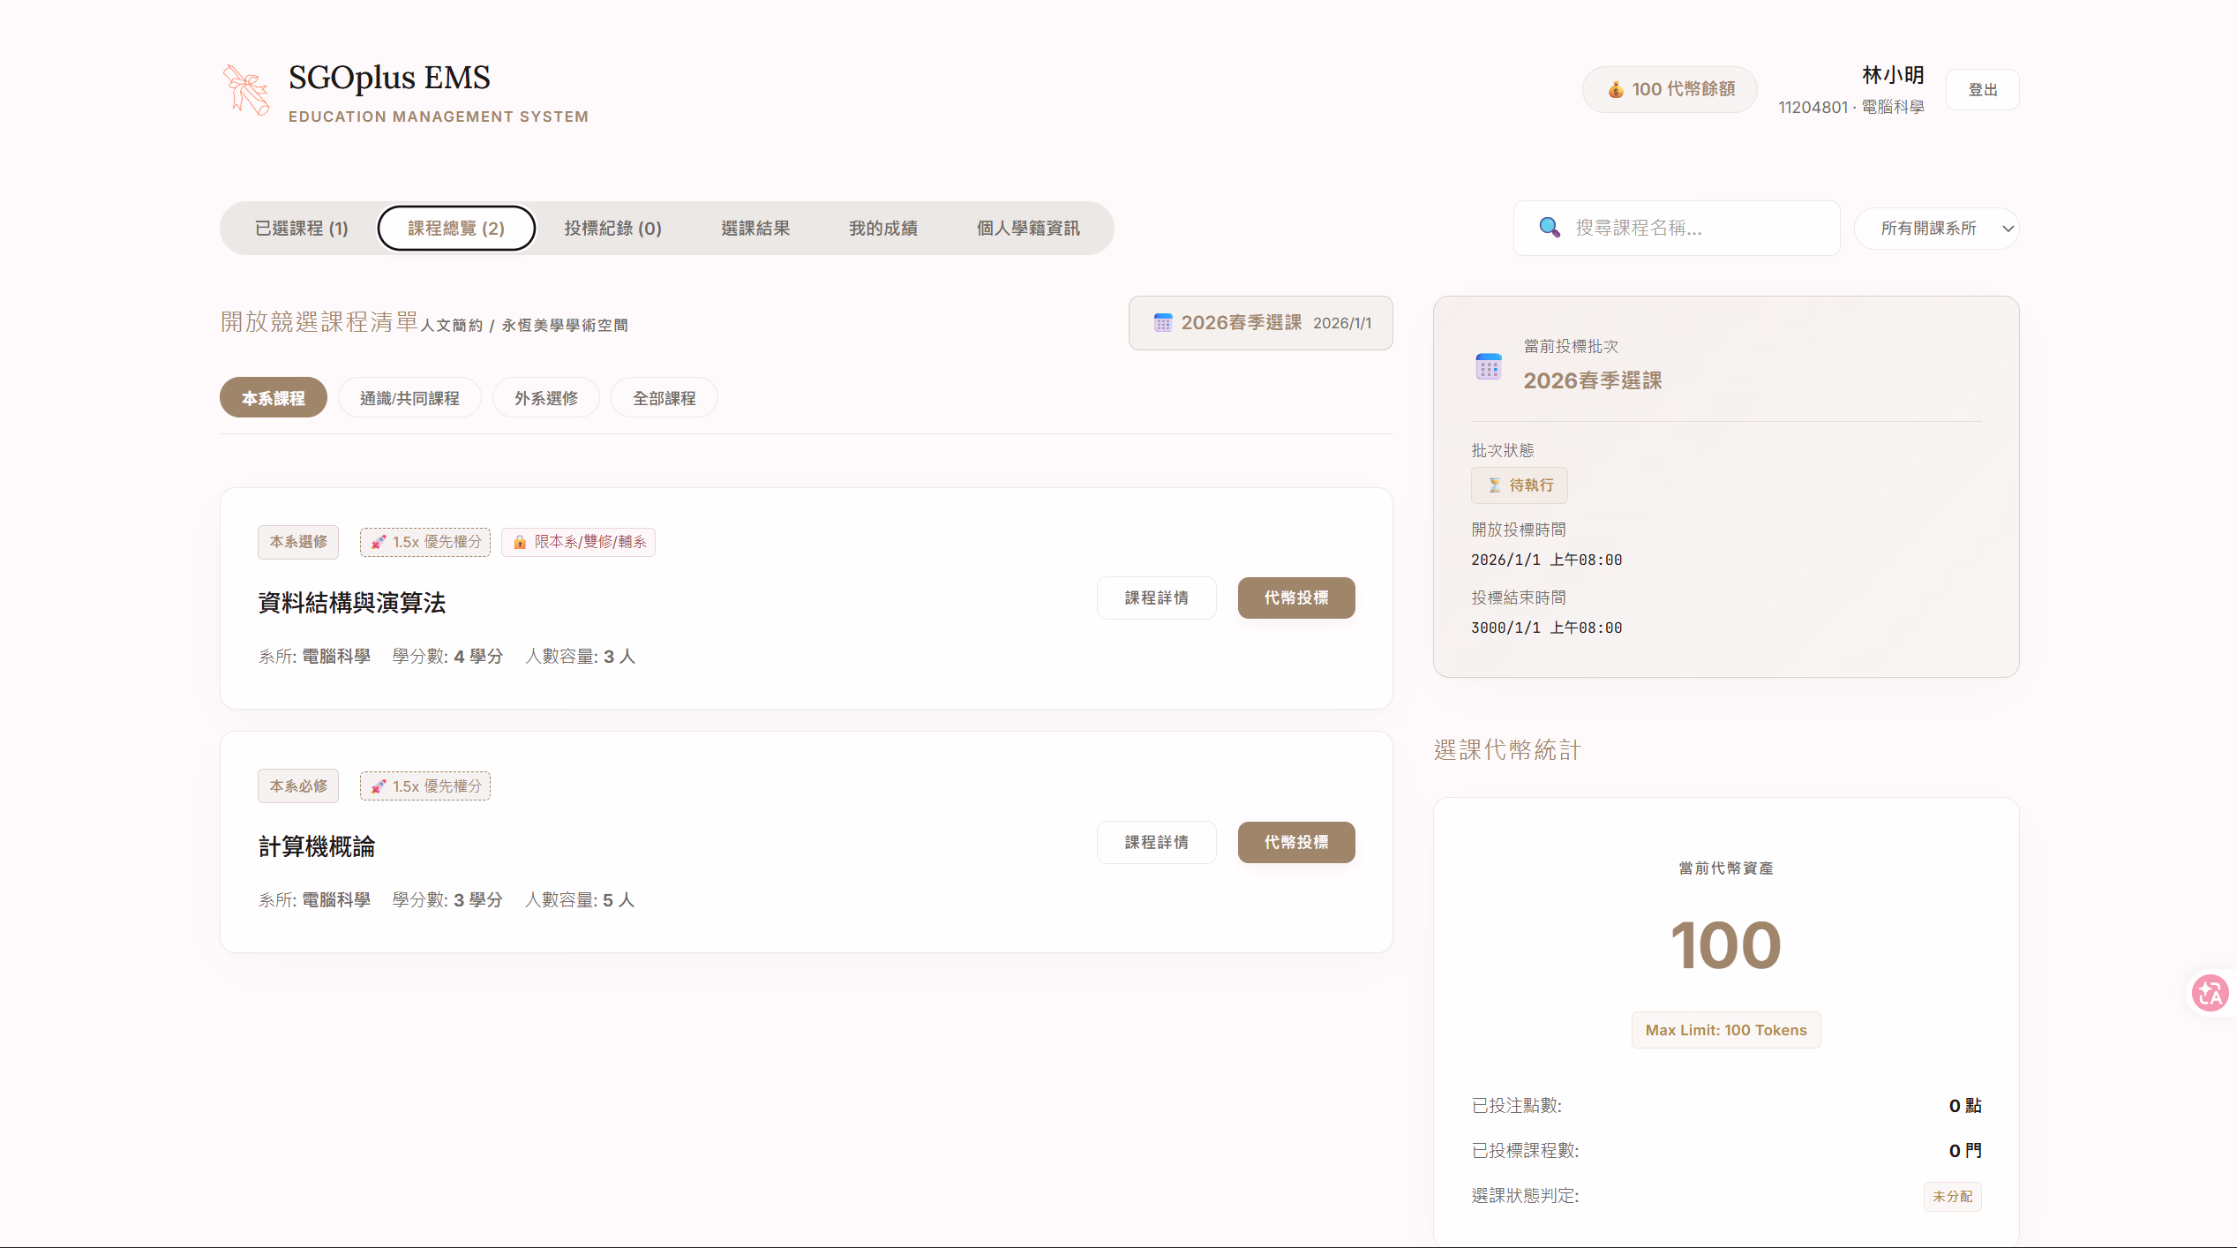Click the 未分配 status tag

tap(1953, 1197)
